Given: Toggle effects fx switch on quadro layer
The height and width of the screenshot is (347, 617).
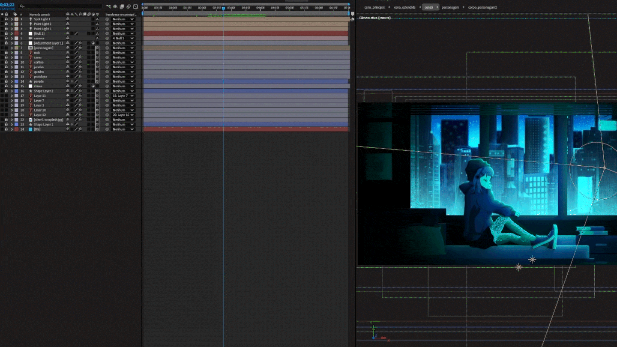Looking at the screenshot, I should point(80,72).
